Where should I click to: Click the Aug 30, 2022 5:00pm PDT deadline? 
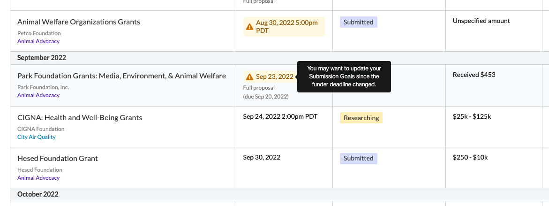tap(284, 27)
